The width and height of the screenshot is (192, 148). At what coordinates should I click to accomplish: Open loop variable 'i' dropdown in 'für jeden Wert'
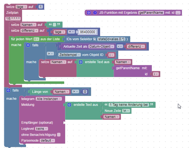36,39
